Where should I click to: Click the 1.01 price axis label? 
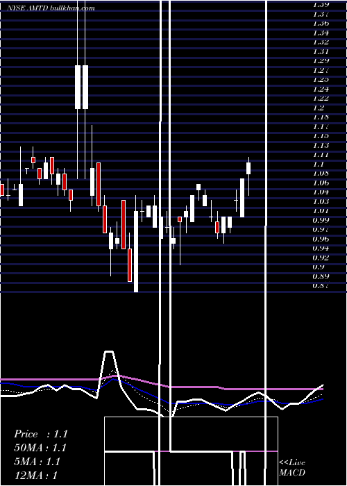(321, 211)
